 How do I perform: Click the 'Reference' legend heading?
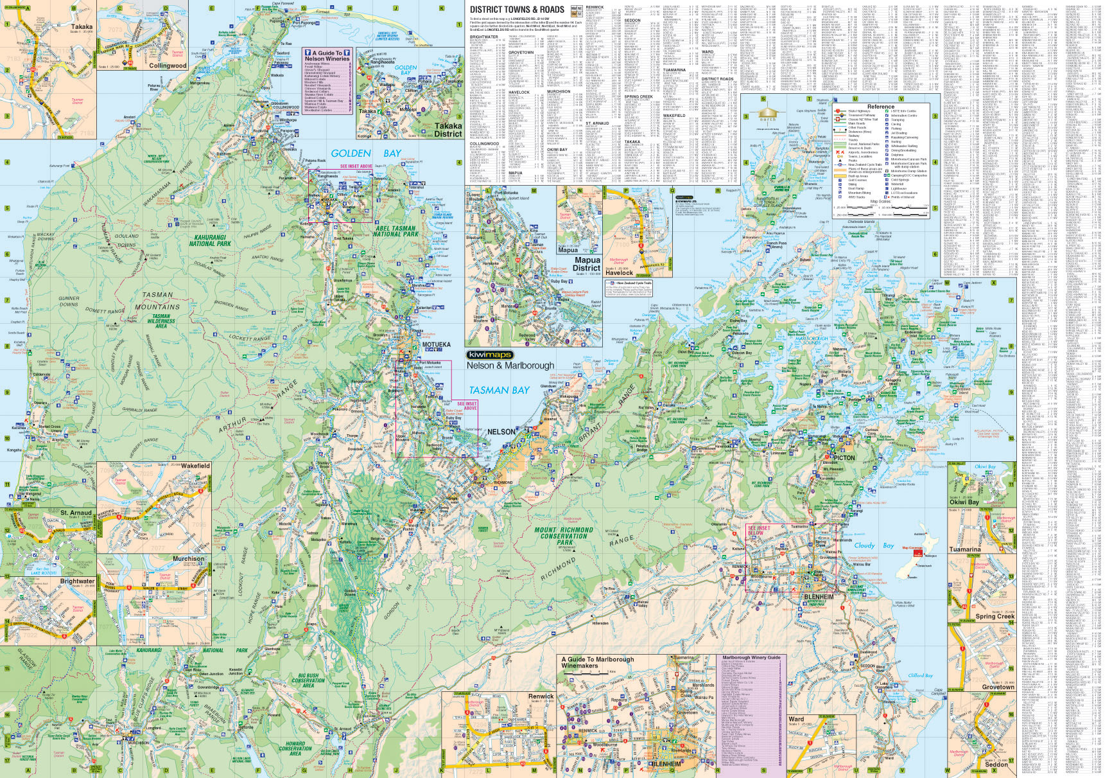pos(881,107)
